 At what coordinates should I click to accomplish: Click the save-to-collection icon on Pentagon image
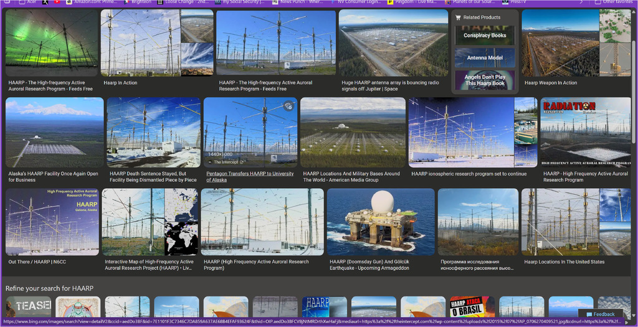(288, 106)
